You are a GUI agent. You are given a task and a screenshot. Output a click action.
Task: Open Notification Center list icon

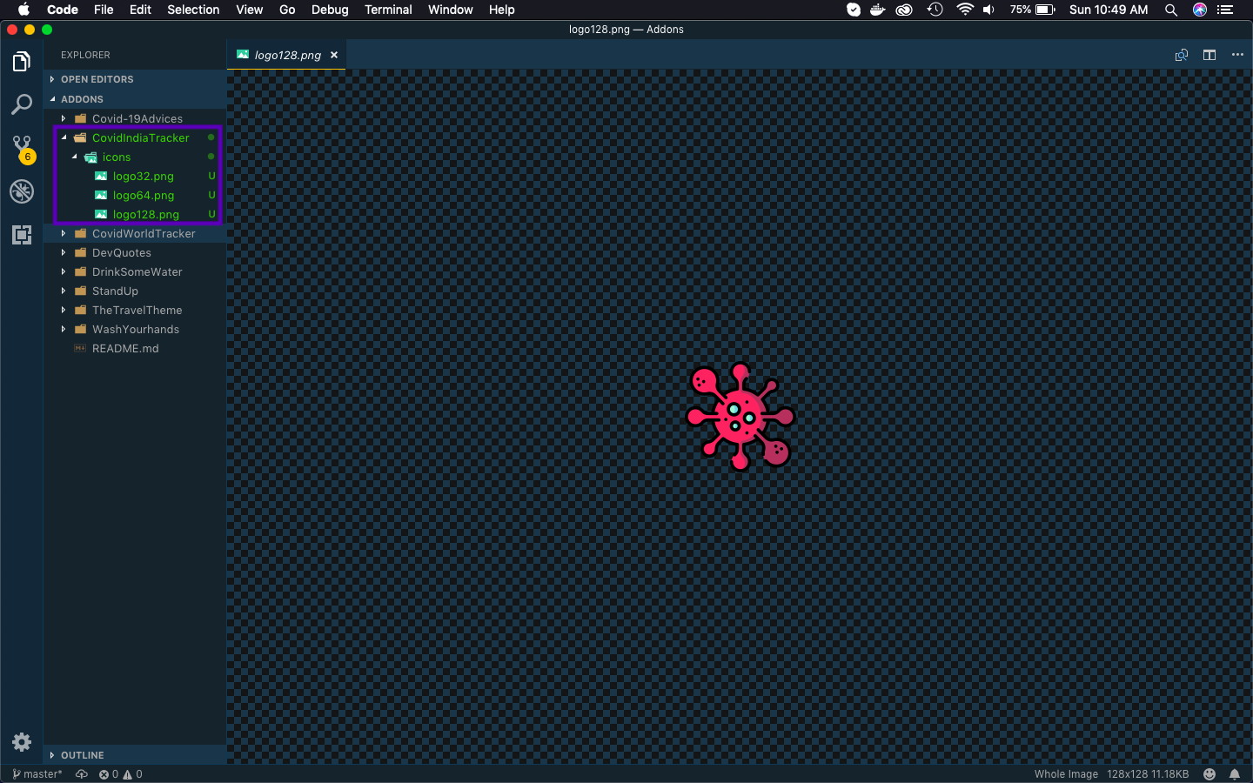[x=1226, y=10]
